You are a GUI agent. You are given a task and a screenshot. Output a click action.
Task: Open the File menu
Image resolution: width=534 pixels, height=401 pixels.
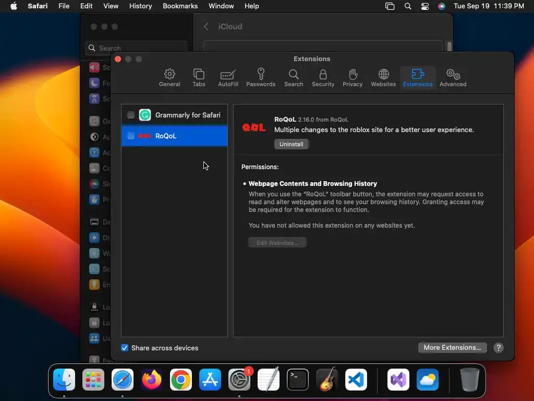(64, 6)
